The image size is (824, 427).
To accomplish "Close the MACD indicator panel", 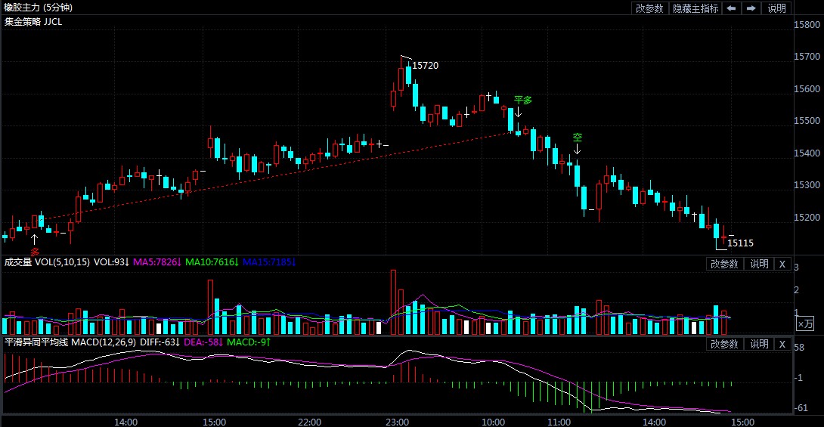I will [x=782, y=344].
